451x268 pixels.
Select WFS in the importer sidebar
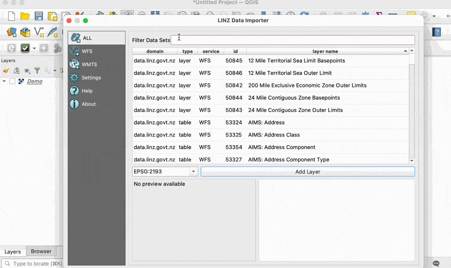[x=97, y=51]
